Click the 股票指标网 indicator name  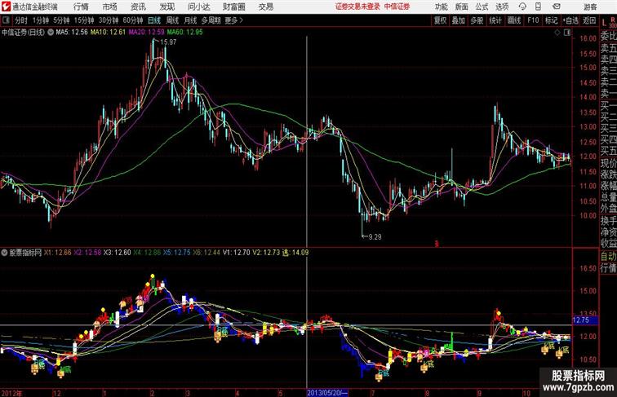point(25,253)
